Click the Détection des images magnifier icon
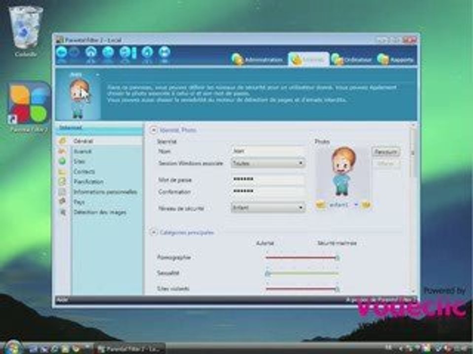The height and width of the screenshot is (354, 473). point(63,212)
